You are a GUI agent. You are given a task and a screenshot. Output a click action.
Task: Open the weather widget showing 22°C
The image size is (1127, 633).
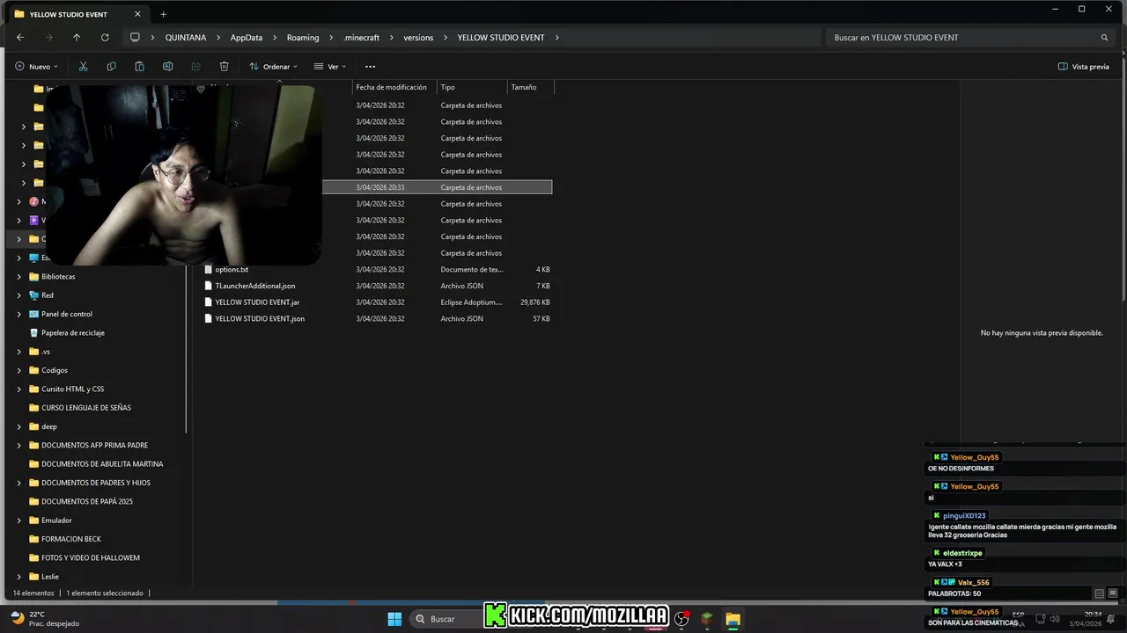click(46, 619)
